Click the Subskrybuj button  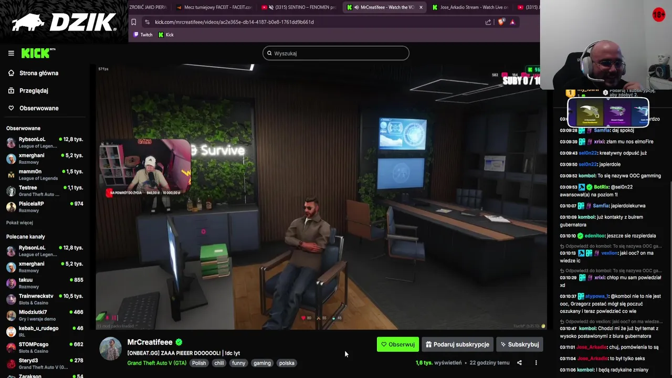coord(520,344)
